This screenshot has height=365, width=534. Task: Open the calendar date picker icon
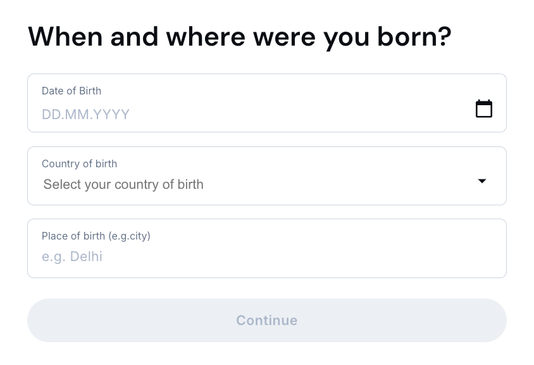tap(484, 109)
